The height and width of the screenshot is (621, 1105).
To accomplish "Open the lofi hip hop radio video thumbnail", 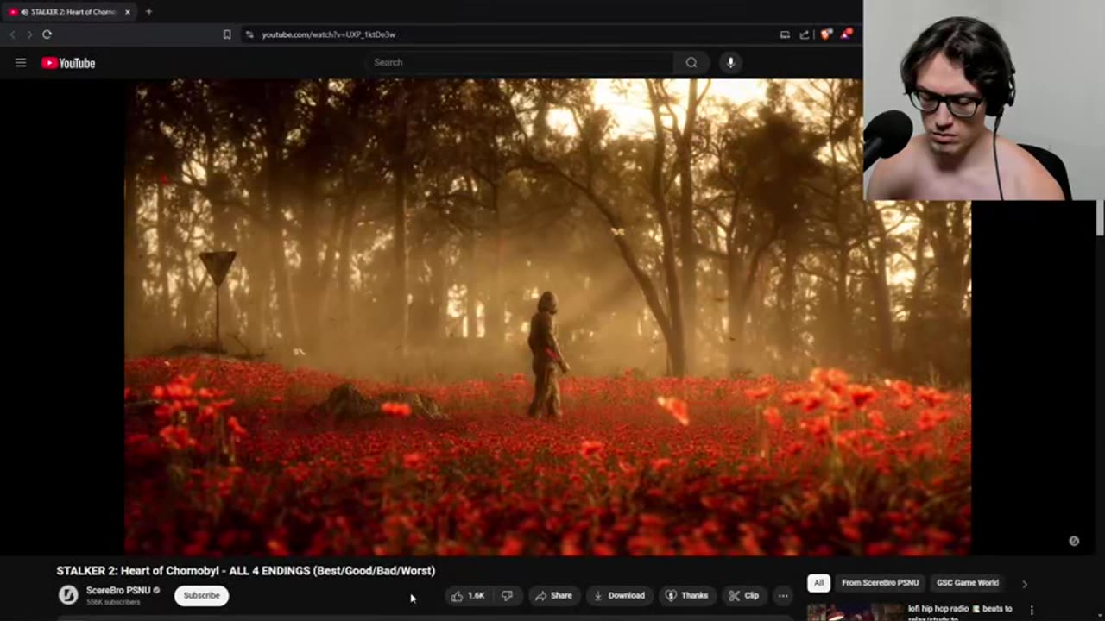I will pyautogui.click(x=855, y=612).
